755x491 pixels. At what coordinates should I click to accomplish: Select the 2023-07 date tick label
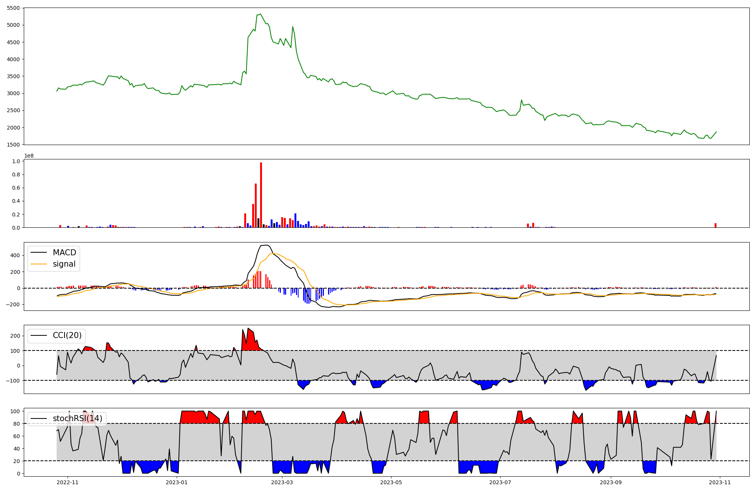tap(500, 482)
